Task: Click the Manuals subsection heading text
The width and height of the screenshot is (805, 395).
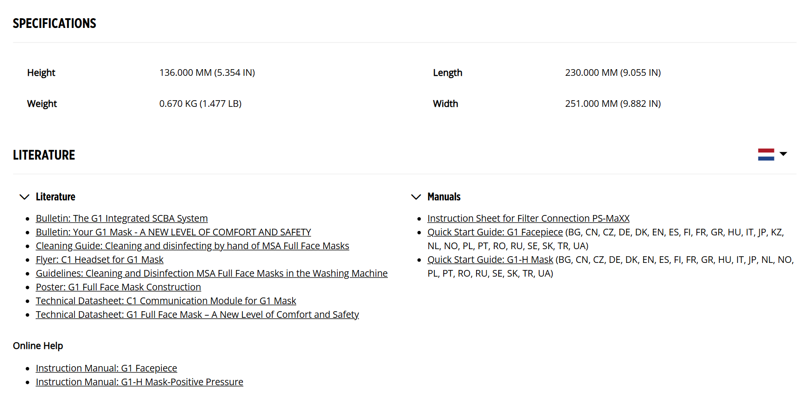Action: (444, 197)
